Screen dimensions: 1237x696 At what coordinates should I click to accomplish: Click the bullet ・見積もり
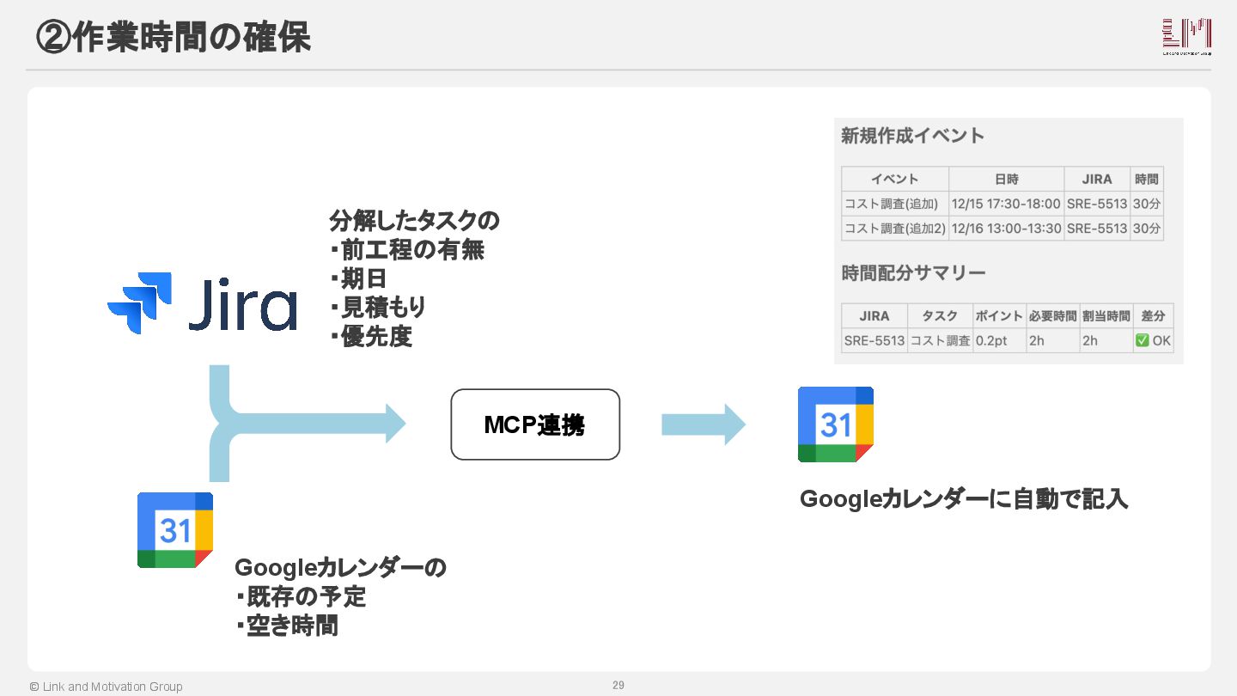(x=378, y=308)
